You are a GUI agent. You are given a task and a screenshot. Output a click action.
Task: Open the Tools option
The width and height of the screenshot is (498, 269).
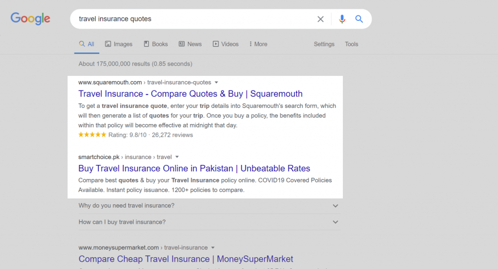pyautogui.click(x=351, y=44)
